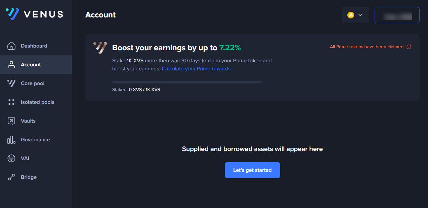Click the connected wallet address button
This screenshot has width=428, height=208.
(x=397, y=15)
